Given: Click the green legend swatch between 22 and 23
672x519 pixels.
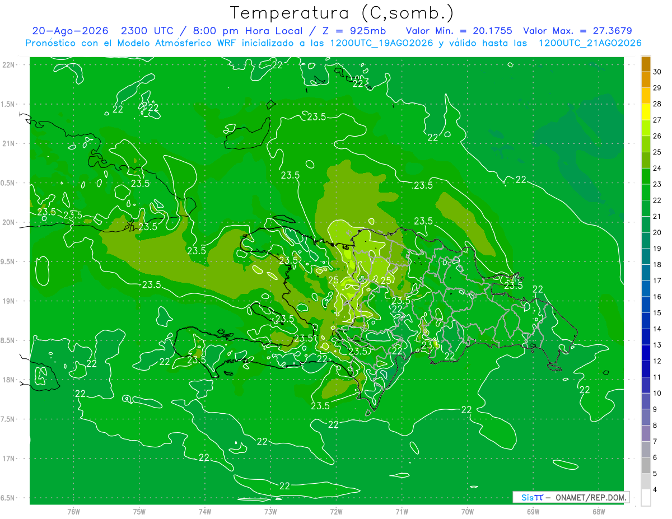Looking at the screenshot, I should (646, 192).
